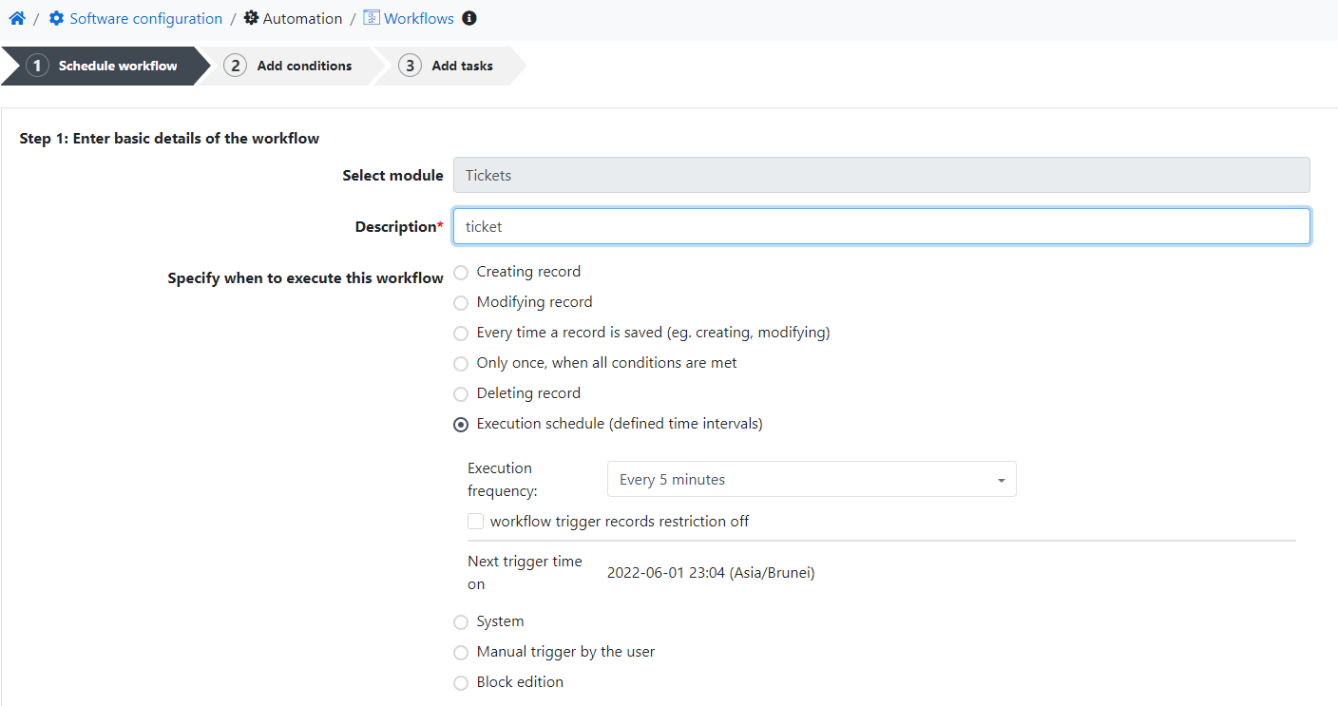Click the step 2 numbered circle icon
This screenshot has width=1338, height=706.
pos(235,66)
